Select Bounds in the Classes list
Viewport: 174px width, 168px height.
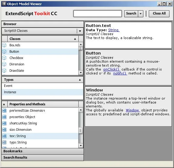point(40,45)
